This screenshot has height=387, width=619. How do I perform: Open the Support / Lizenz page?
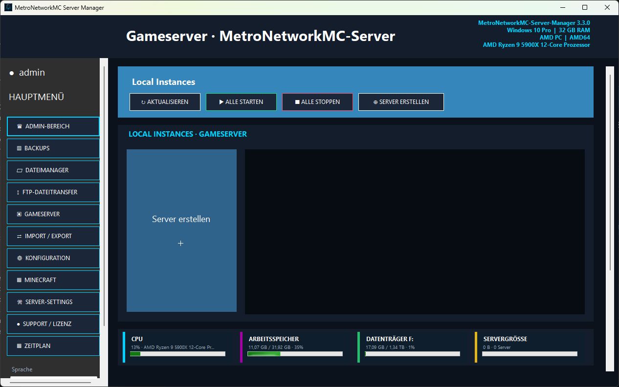[53, 324]
